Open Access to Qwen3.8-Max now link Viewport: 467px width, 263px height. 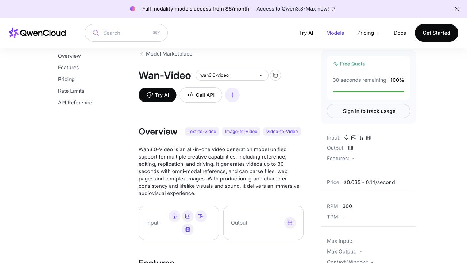tap(296, 9)
